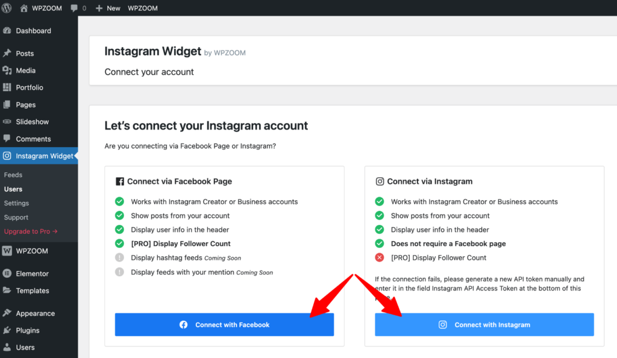Open WPZOOM item in top admin bar
The width and height of the screenshot is (617, 358).
coord(143,8)
